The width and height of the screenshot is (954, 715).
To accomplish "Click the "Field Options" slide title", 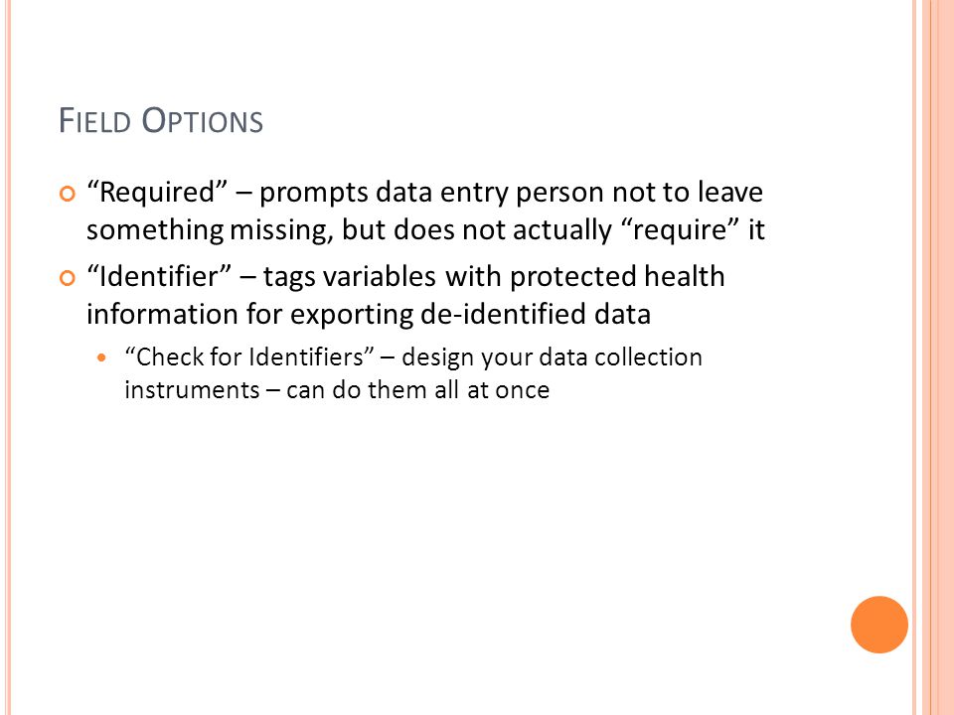I will tap(161, 120).
